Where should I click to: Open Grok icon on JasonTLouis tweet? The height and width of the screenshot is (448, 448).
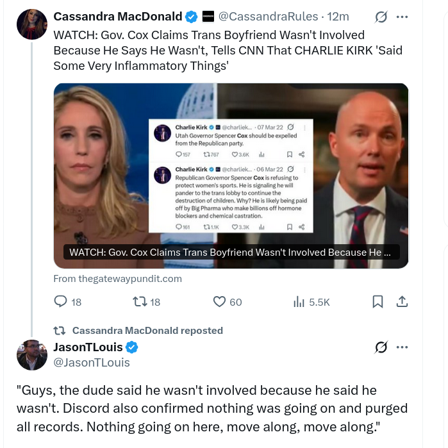[x=381, y=347]
